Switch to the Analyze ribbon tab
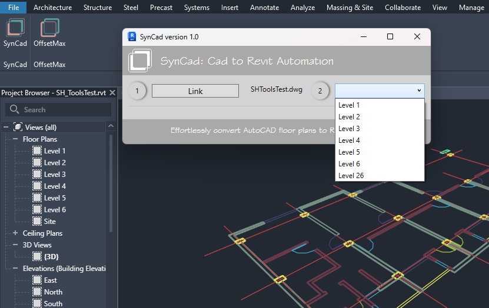Screen dimensions: 489x308 303,7
